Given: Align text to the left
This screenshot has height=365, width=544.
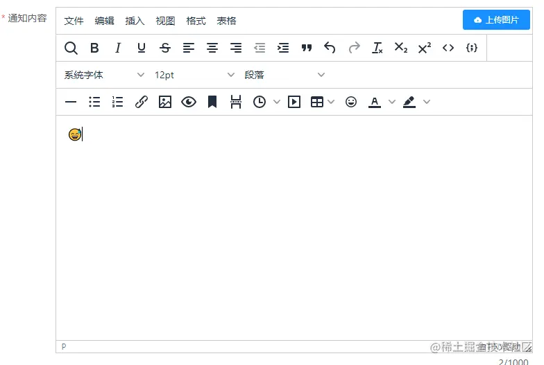Looking at the screenshot, I should click(x=189, y=48).
